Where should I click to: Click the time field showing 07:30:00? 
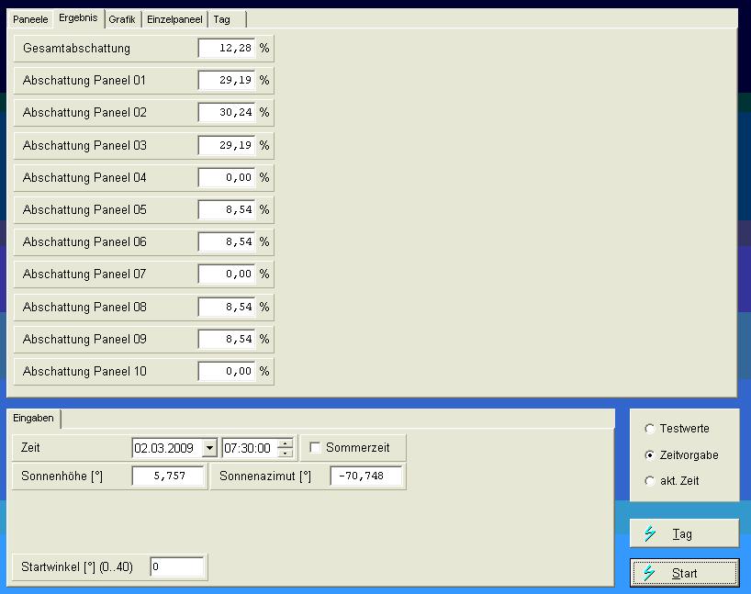pyautogui.click(x=248, y=448)
